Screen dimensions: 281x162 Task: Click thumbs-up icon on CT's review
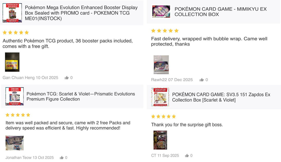click(x=187, y=156)
